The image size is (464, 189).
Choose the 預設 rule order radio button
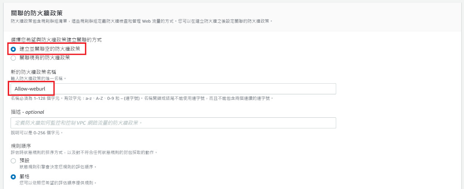[14, 160]
